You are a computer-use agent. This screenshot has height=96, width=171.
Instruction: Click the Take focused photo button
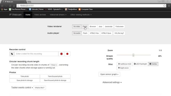(55, 77)
